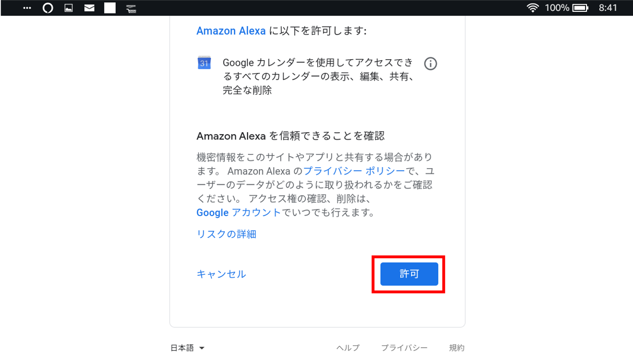Open the 規約 terms footer link

point(457,348)
